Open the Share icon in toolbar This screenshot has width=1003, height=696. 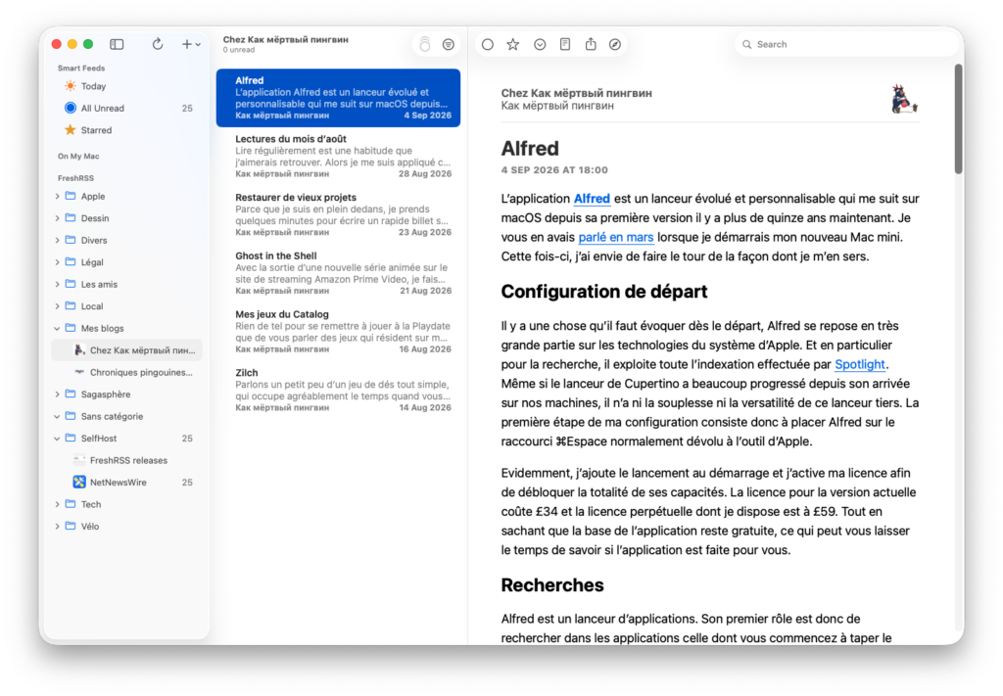pos(591,44)
